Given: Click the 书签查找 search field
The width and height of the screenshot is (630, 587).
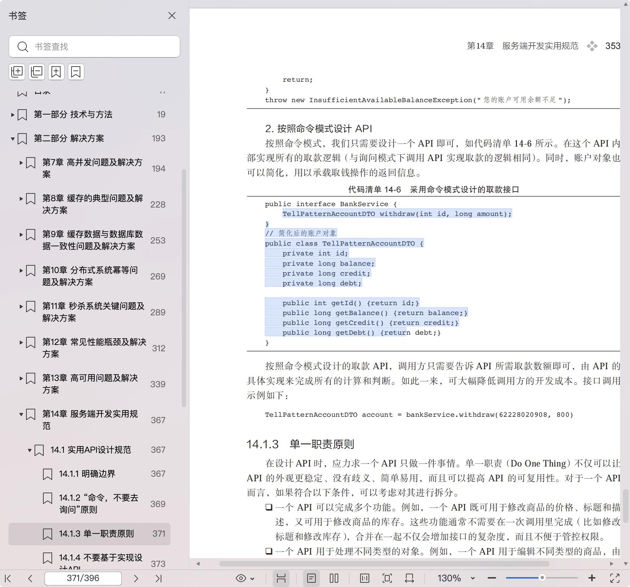Looking at the screenshot, I should pyautogui.click(x=94, y=47).
